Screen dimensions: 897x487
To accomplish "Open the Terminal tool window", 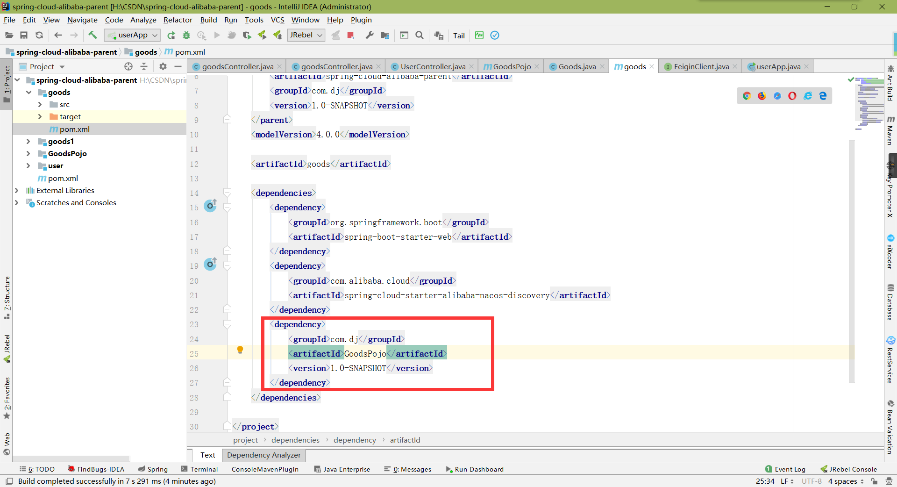I will coord(199,469).
